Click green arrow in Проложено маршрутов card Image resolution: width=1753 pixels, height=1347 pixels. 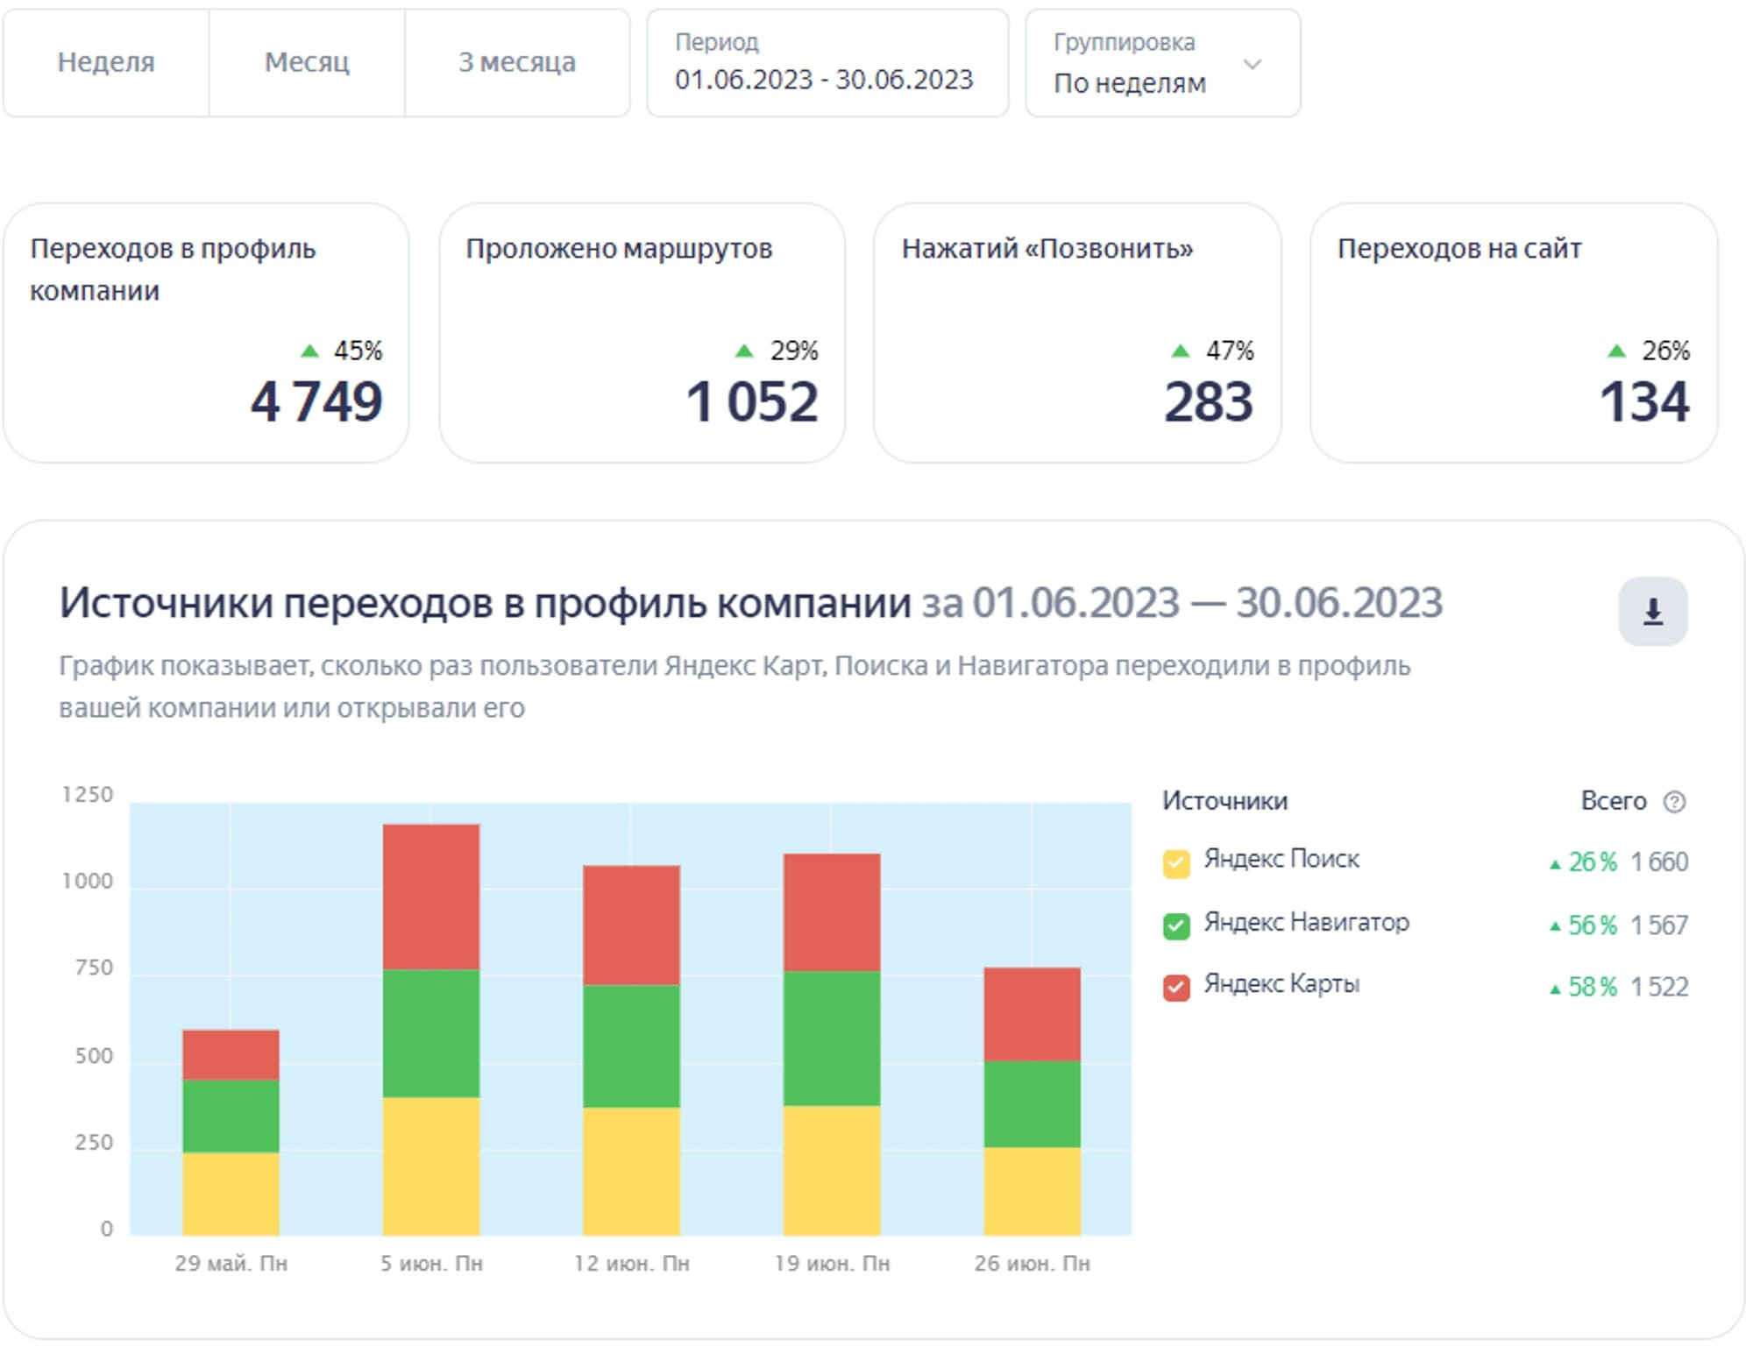click(744, 351)
